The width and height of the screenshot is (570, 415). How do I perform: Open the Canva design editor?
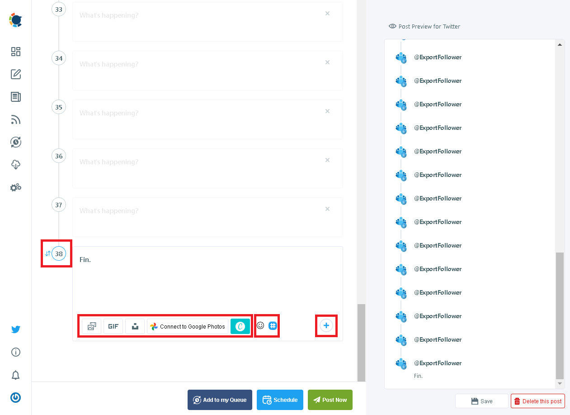click(x=240, y=326)
